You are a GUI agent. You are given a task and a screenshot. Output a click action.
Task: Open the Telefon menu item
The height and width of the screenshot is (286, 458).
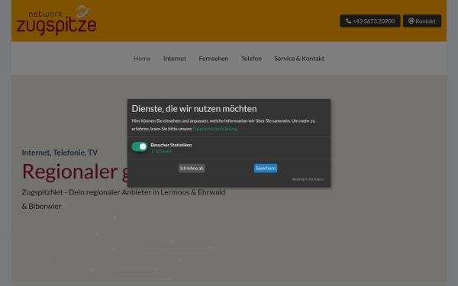tap(251, 59)
